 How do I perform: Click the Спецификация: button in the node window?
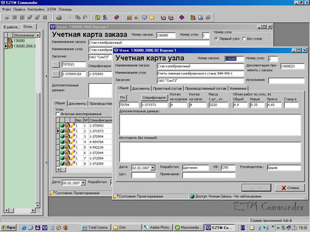click(x=154, y=97)
